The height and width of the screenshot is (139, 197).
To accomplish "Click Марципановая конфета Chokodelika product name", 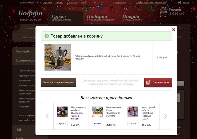I will click(x=78, y=113).
